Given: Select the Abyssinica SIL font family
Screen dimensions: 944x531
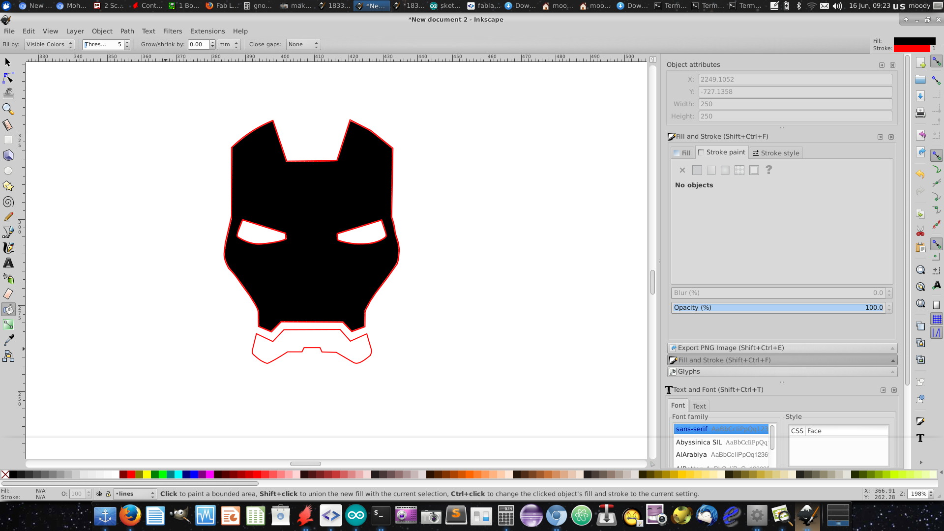Looking at the screenshot, I should point(721,442).
